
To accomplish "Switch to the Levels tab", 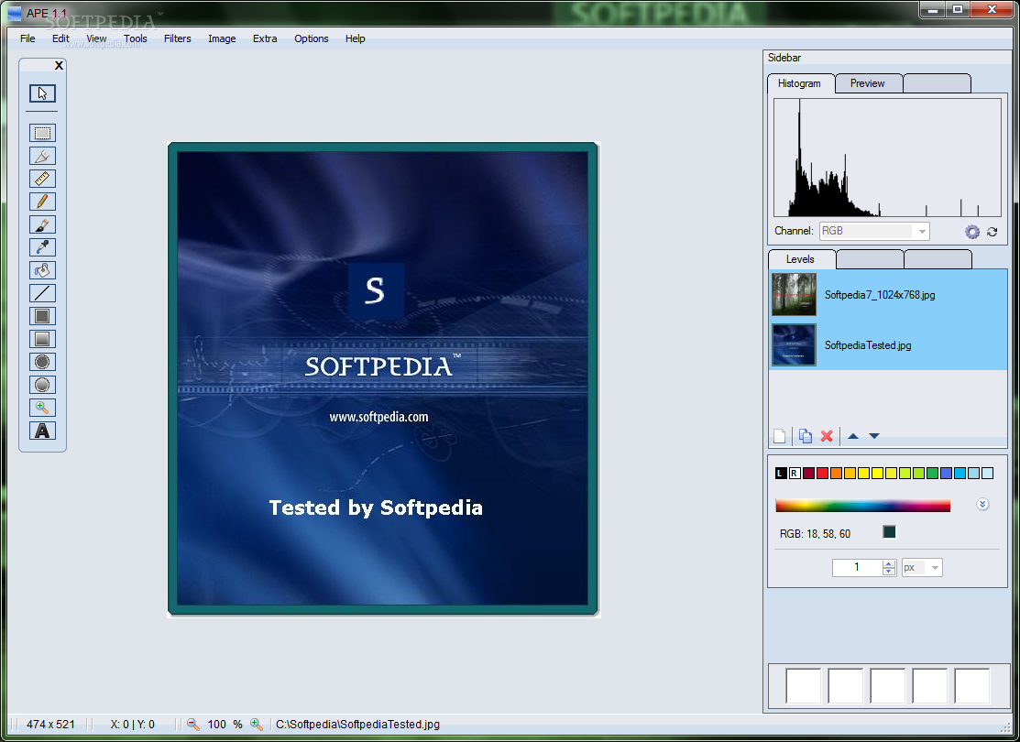I will (x=800, y=259).
